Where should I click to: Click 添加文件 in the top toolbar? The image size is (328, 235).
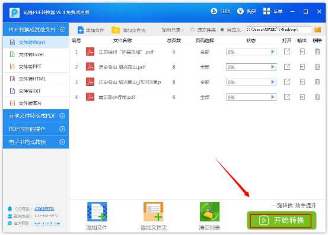pyautogui.click(x=90, y=30)
